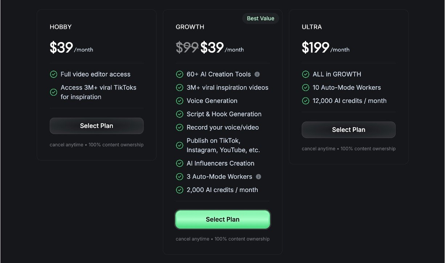Click the $199 Ultra price
The width and height of the screenshot is (445, 263).
pos(315,48)
